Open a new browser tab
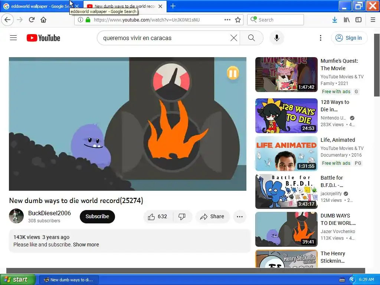 [x=173, y=6]
